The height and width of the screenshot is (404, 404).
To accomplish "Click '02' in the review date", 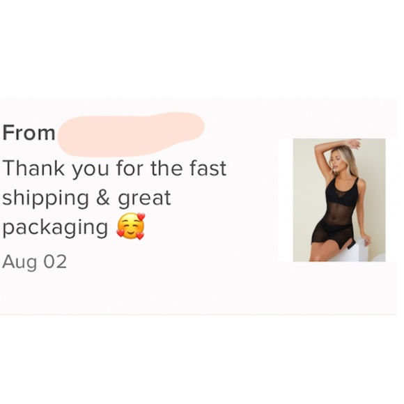I will (55, 261).
